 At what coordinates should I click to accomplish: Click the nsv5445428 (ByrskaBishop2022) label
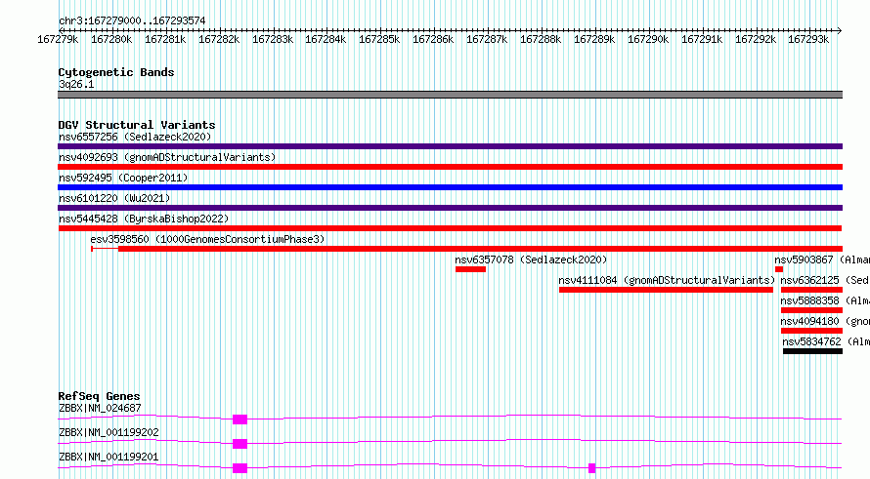pos(144,219)
